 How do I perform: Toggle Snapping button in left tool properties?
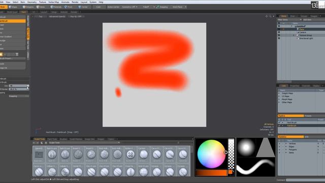click(19, 96)
